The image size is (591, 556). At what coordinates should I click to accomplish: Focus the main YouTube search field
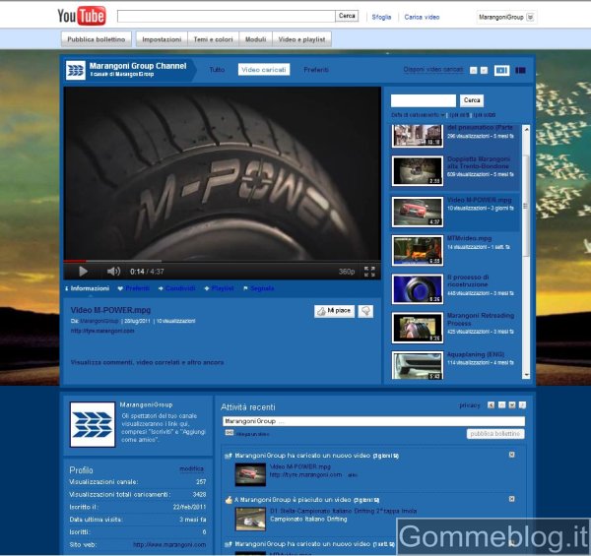[x=227, y=16]
